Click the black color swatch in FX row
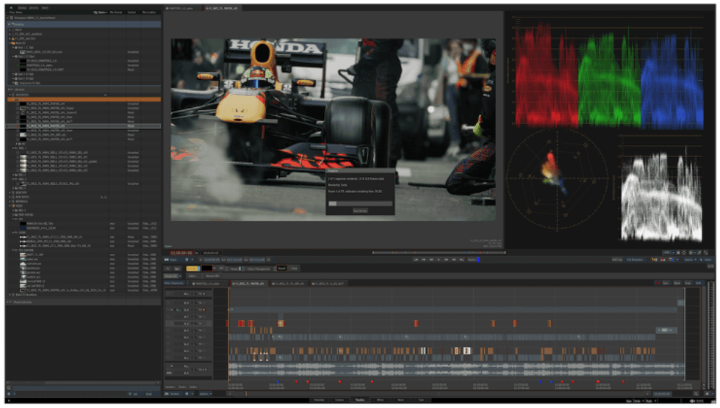 (206, 269)
